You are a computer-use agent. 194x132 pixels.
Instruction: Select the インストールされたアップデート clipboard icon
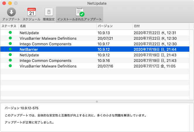click(x=80, y=12)
